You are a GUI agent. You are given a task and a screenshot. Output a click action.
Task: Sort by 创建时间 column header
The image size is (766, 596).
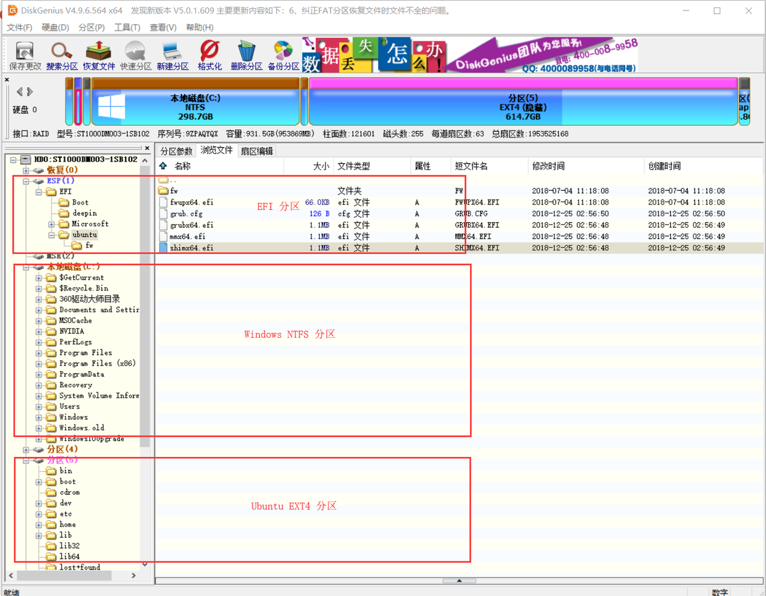click(665, 166)
